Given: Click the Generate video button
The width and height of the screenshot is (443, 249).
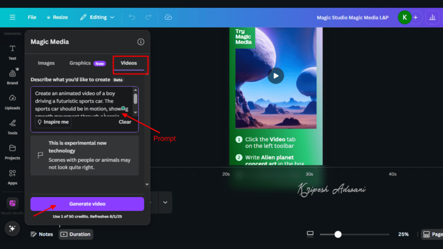Looking at the screenshot, I should pyautogui.click(x=87, y=204).
